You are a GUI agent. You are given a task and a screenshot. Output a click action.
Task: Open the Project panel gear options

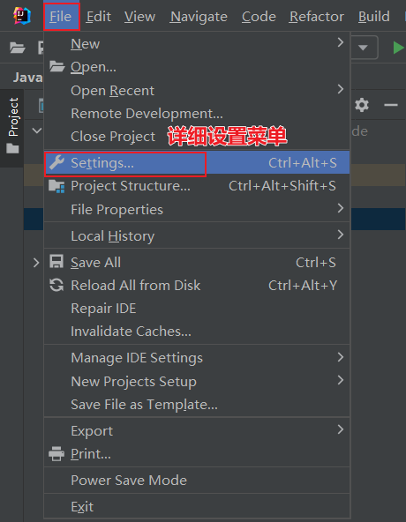tap(362, 105)
